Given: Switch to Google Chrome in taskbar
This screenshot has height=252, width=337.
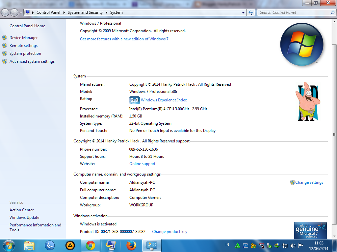Looking at the screenshot, I should point(91,245).
